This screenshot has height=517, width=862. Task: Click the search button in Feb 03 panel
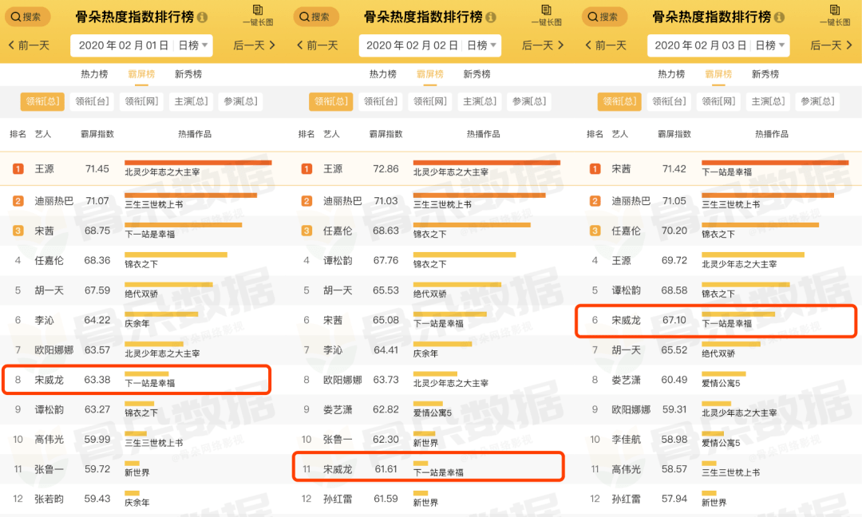click(x=604, y=17)
